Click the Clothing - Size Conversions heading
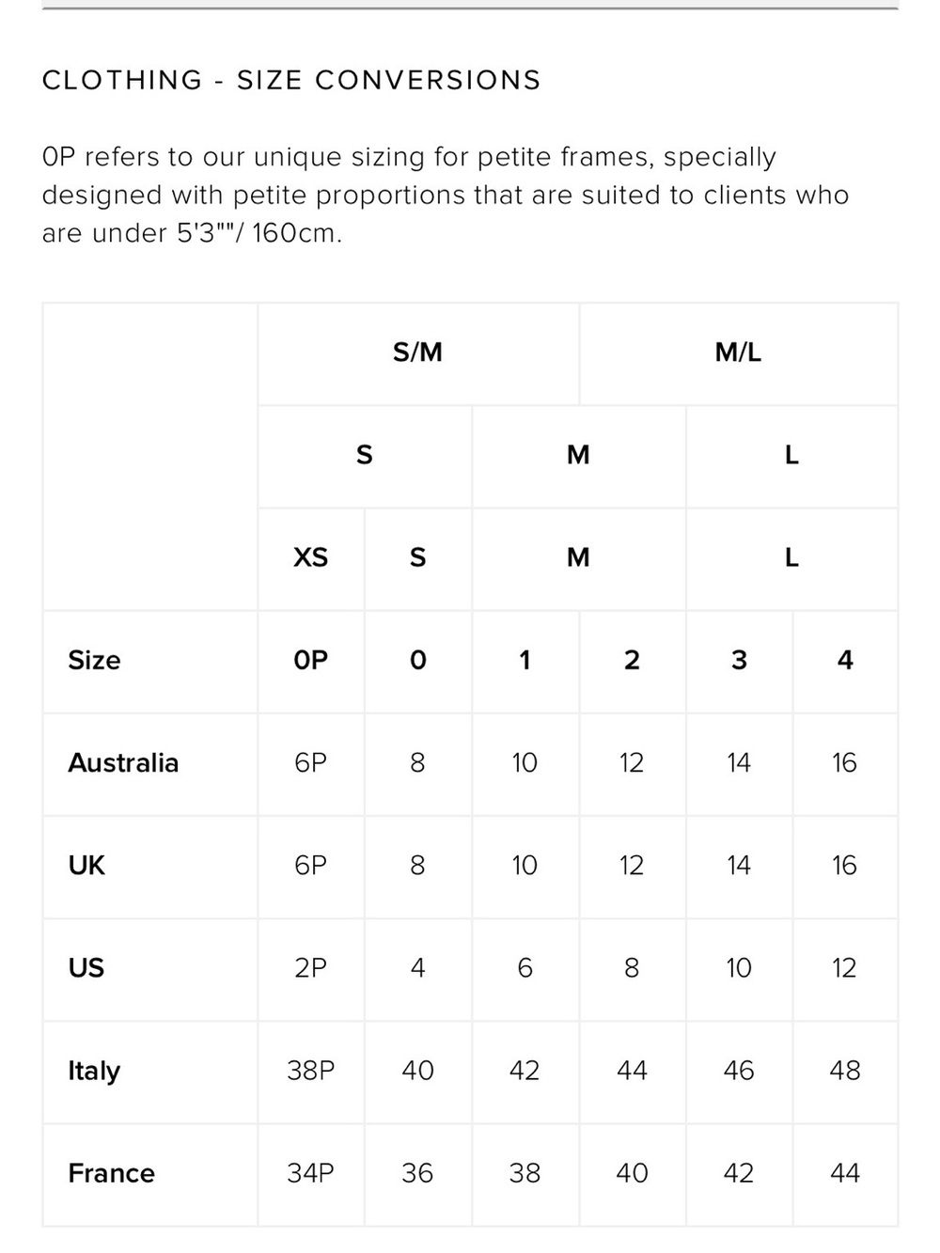This screenshot has width=940, height=1253. tap(291, 80)
